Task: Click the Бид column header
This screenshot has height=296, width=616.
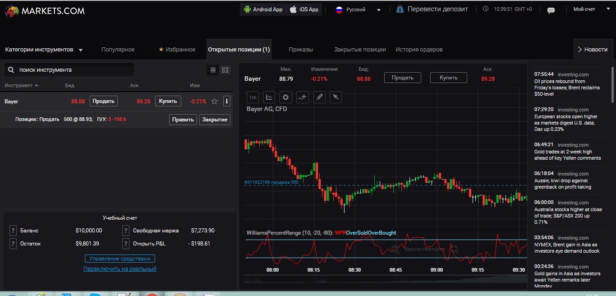Action: (x=69, y=85)
